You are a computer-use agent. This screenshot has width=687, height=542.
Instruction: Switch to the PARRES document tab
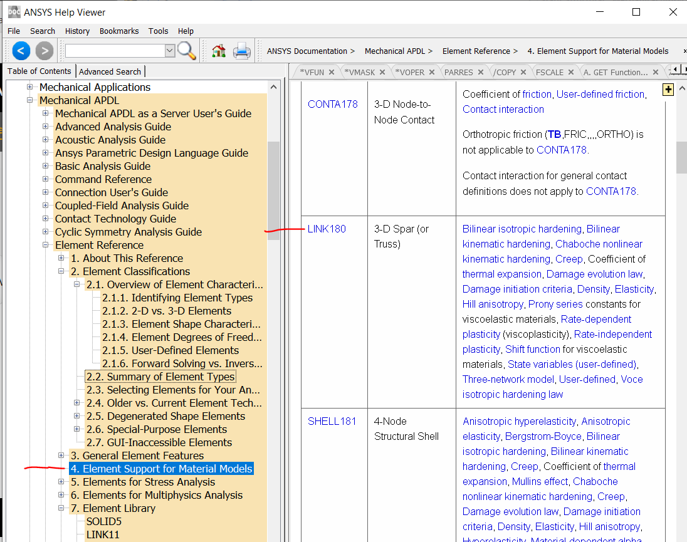459,72
